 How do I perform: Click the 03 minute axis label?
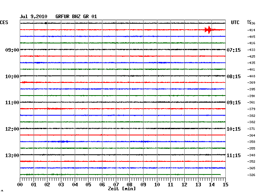[61, 185]
